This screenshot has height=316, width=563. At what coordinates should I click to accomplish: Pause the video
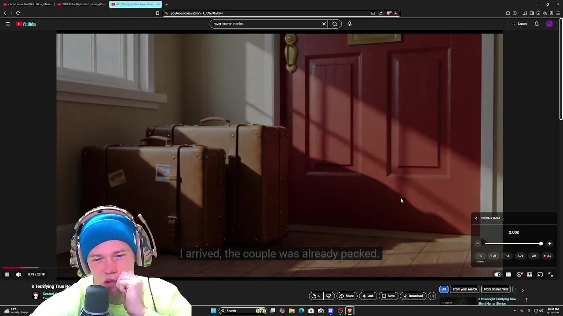(7, 274)
